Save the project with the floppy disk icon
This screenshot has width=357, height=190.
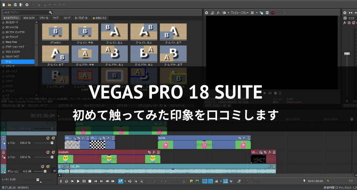[x=15, y=4]
